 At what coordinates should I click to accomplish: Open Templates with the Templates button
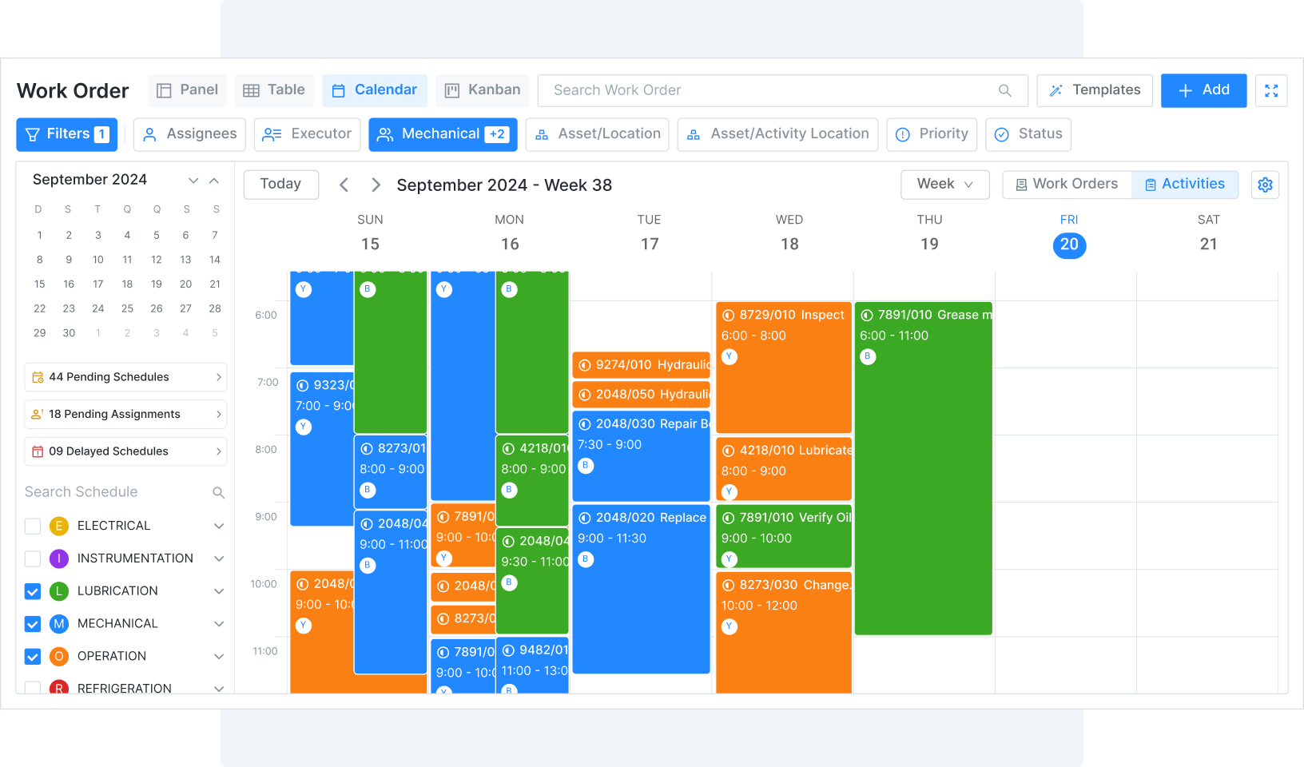(1094, 90)
